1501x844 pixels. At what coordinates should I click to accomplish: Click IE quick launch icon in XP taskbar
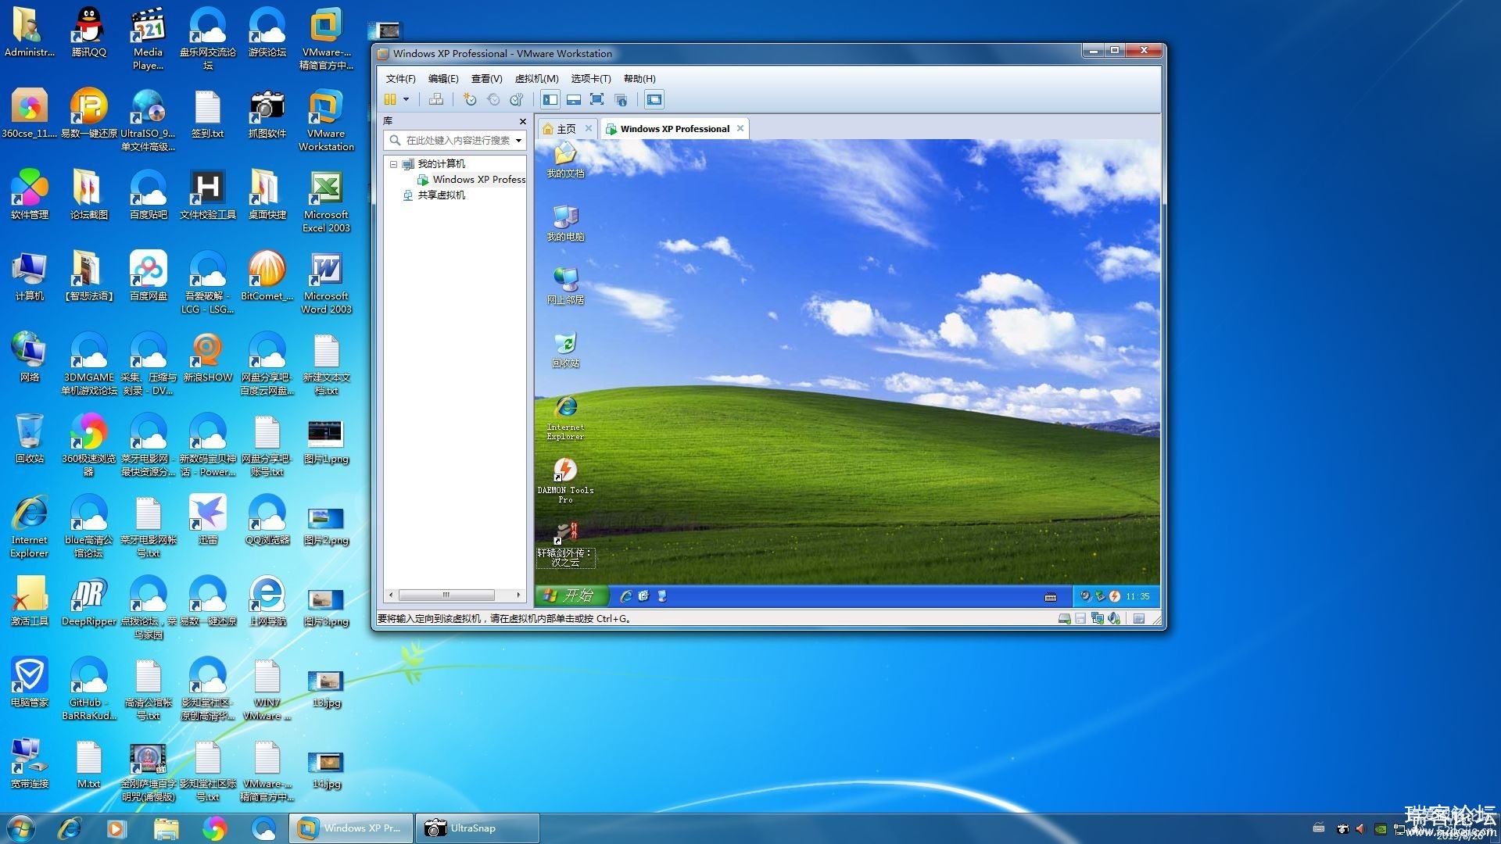tap(625, 596)
